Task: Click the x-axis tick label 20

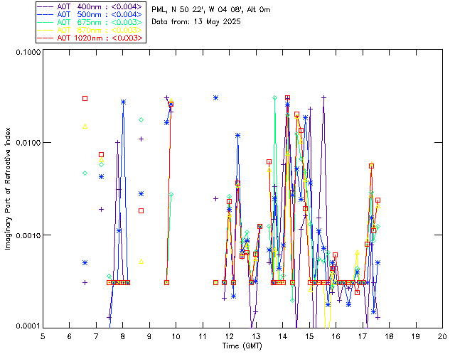Action: tap(442, 336)
